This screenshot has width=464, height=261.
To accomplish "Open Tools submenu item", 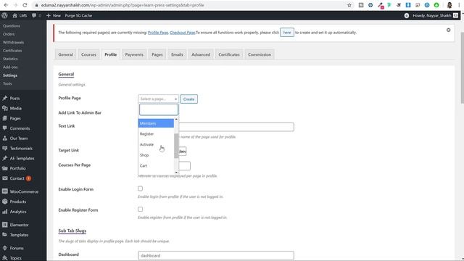I will pyautogui.click(x=7, y=84).
